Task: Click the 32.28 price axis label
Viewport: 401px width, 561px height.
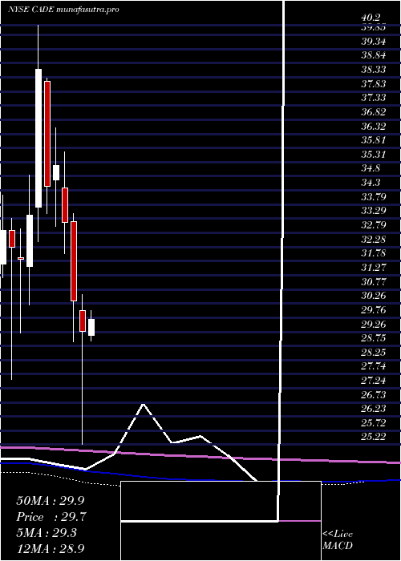Action: click(x=373, y=239)
